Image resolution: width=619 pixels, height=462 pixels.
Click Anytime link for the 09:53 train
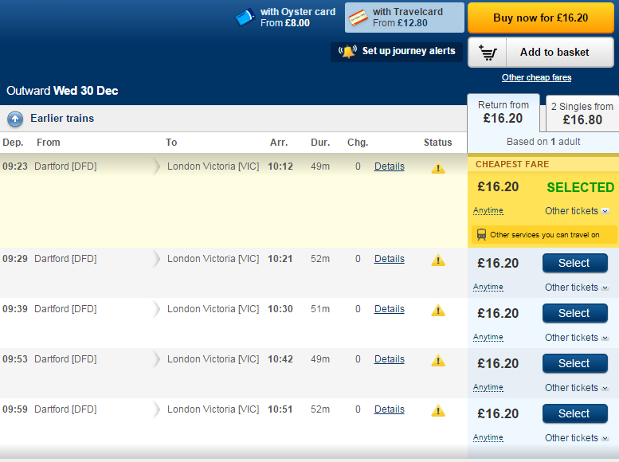488,387
